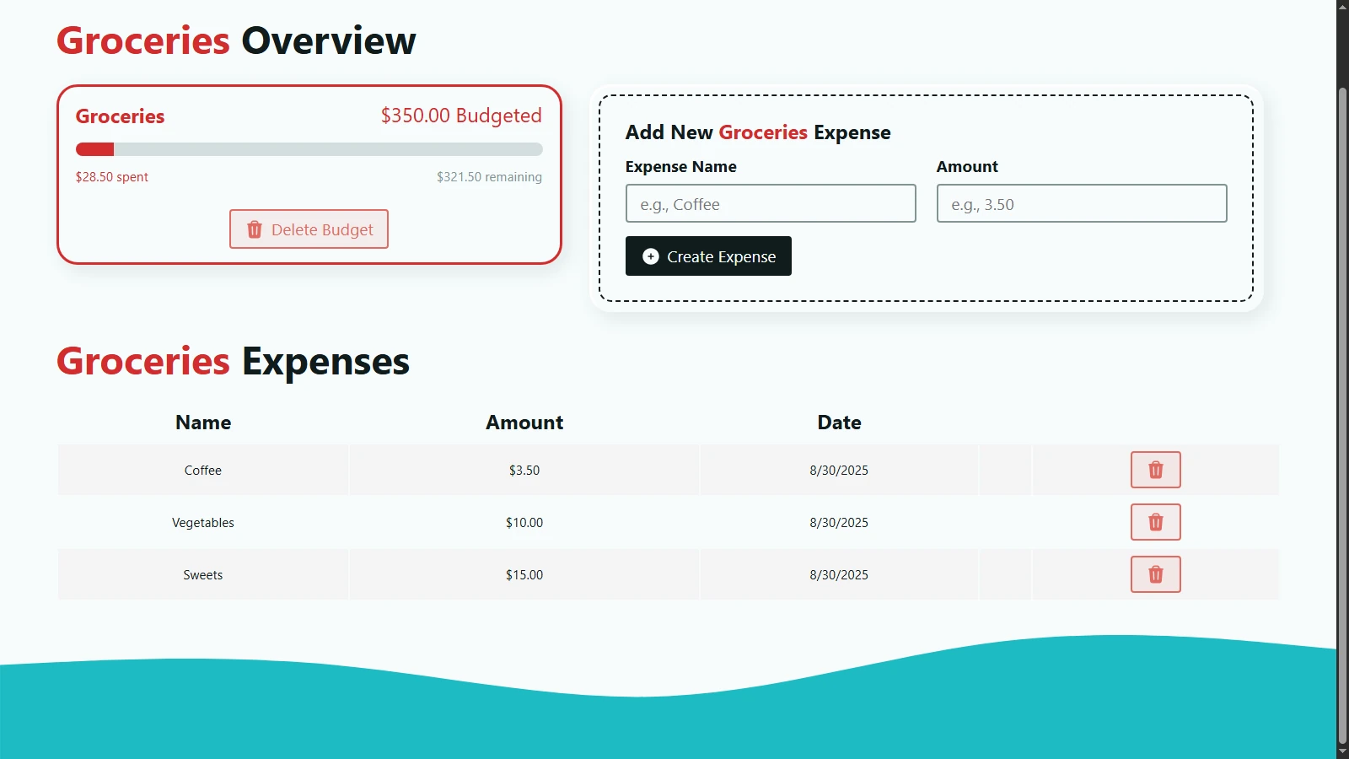
Task: Click the Amount column header in expenses table
Action: 524,423
